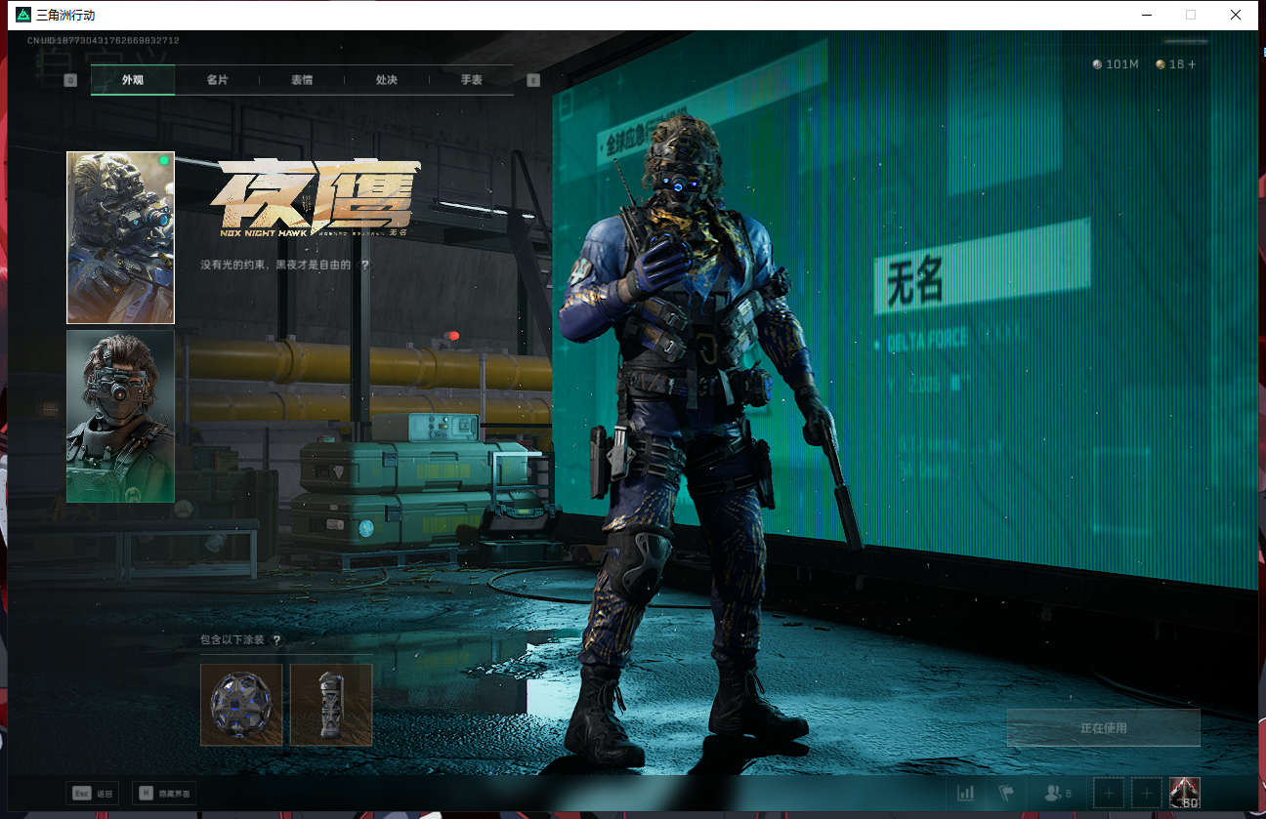Click the question mark beside skin description
Screen dimensions: 1266x819
tap(365, 265)
